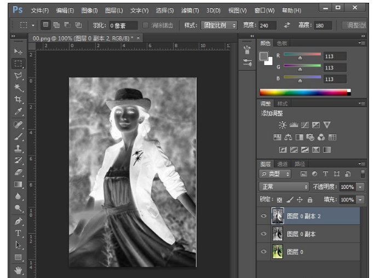
Task: Hide the 图层 0 副本 2 layer
Action: click(264, 216)
